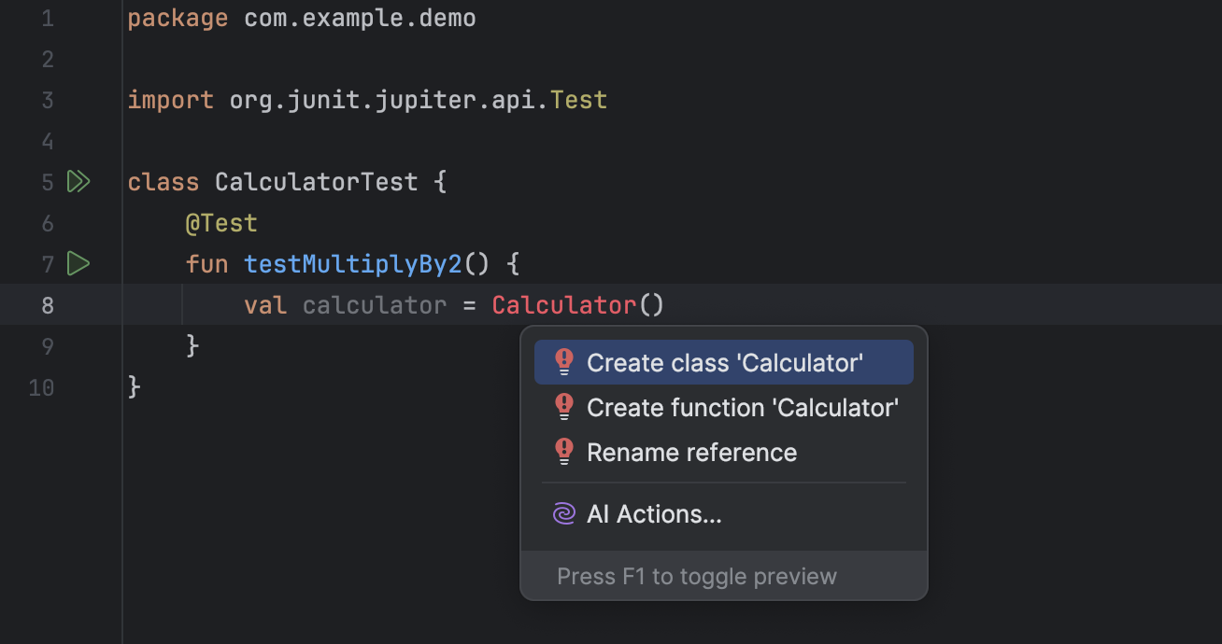Open the "AI Actions..." entry
Image resolution: width=1222 pixels, height=644 pixels.
tap(654, 513)
